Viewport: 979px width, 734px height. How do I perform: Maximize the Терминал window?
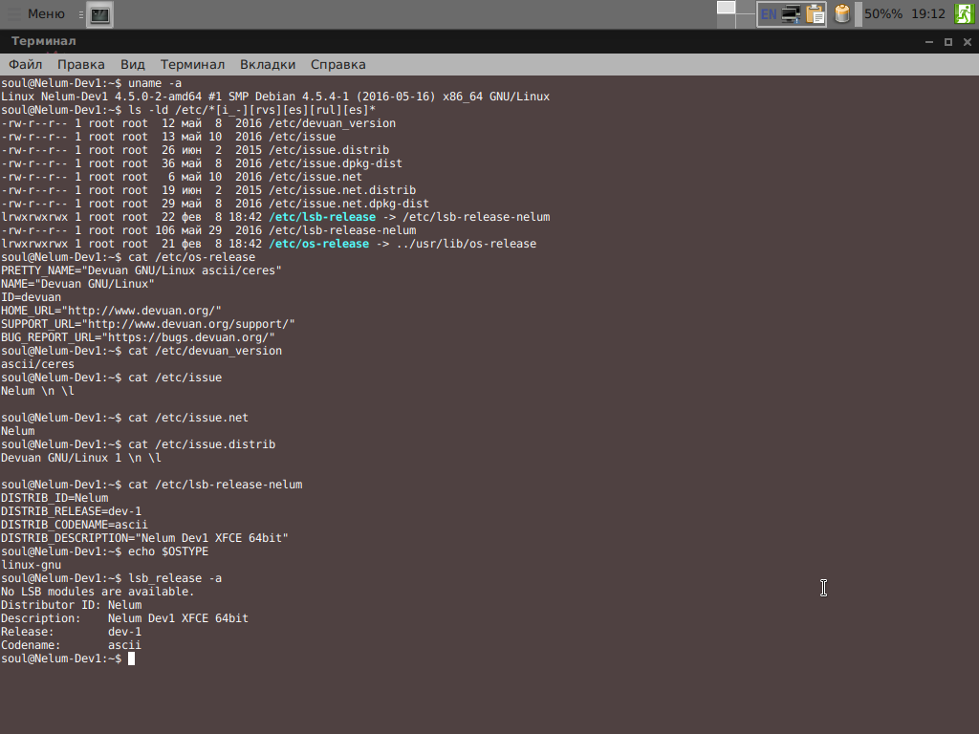pyautogui.click(x=948, y=42)
